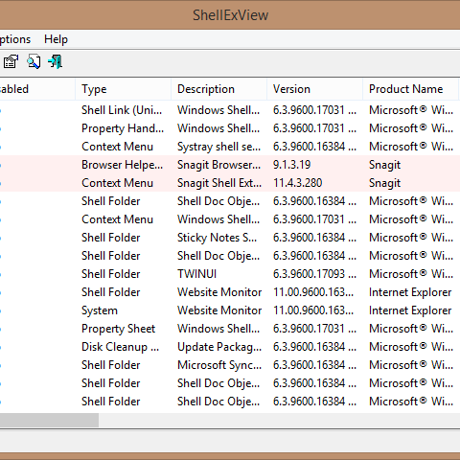Click Snagit product name in Browser Helper row
460x460 pixels.
[384, 165]
